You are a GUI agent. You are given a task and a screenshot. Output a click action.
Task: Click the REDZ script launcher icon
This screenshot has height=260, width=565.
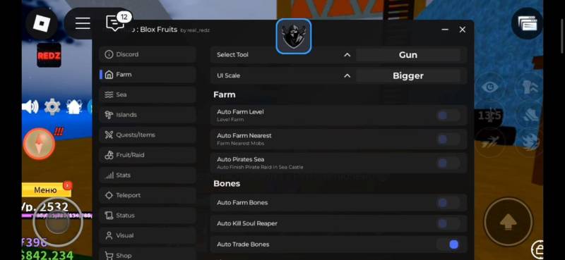point(49,56)
